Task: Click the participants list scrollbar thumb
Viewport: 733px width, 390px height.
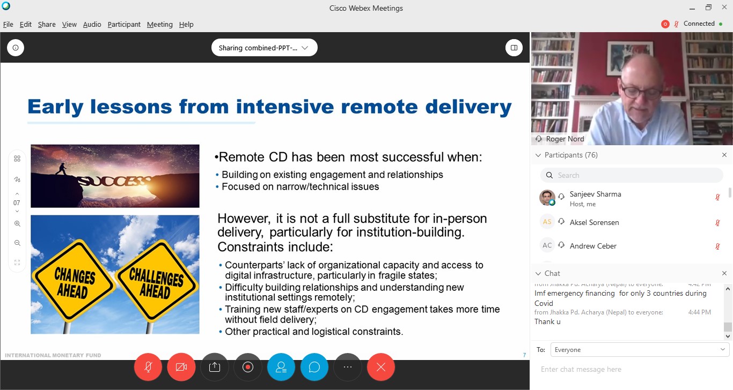Action: [x=730, y=193]
